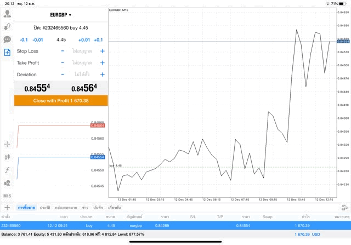This screenshot has width=351, height=245.
Task: Open the chart type candlestick icon
Action: click(7, 157)
